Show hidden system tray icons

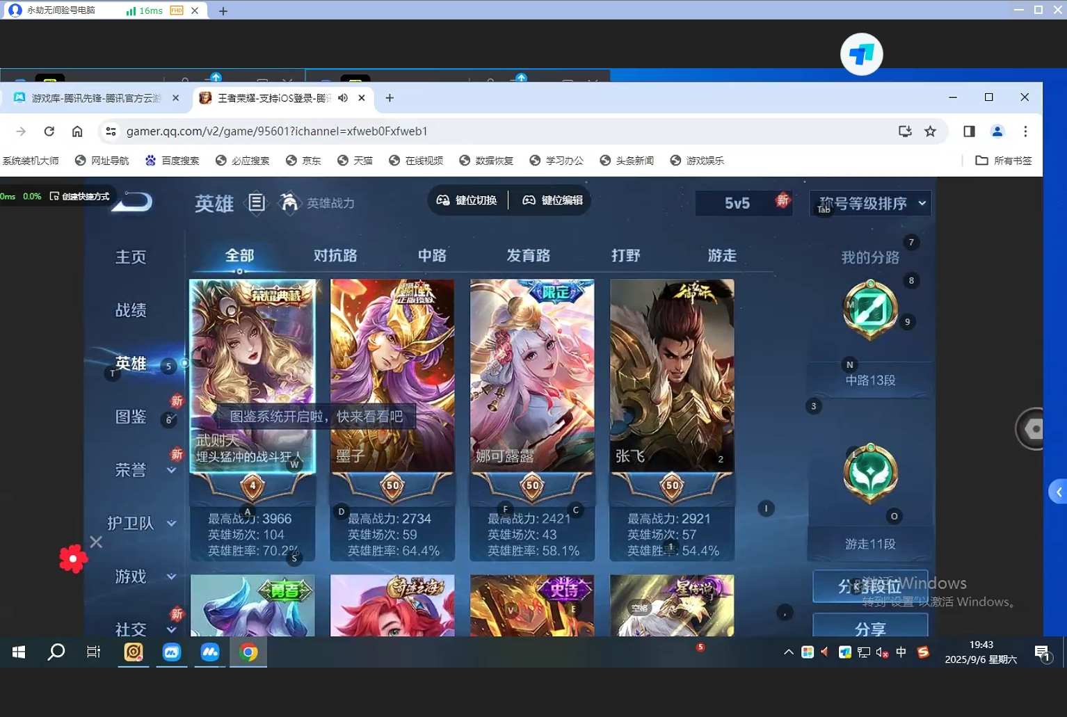click(x=788, y=652)
